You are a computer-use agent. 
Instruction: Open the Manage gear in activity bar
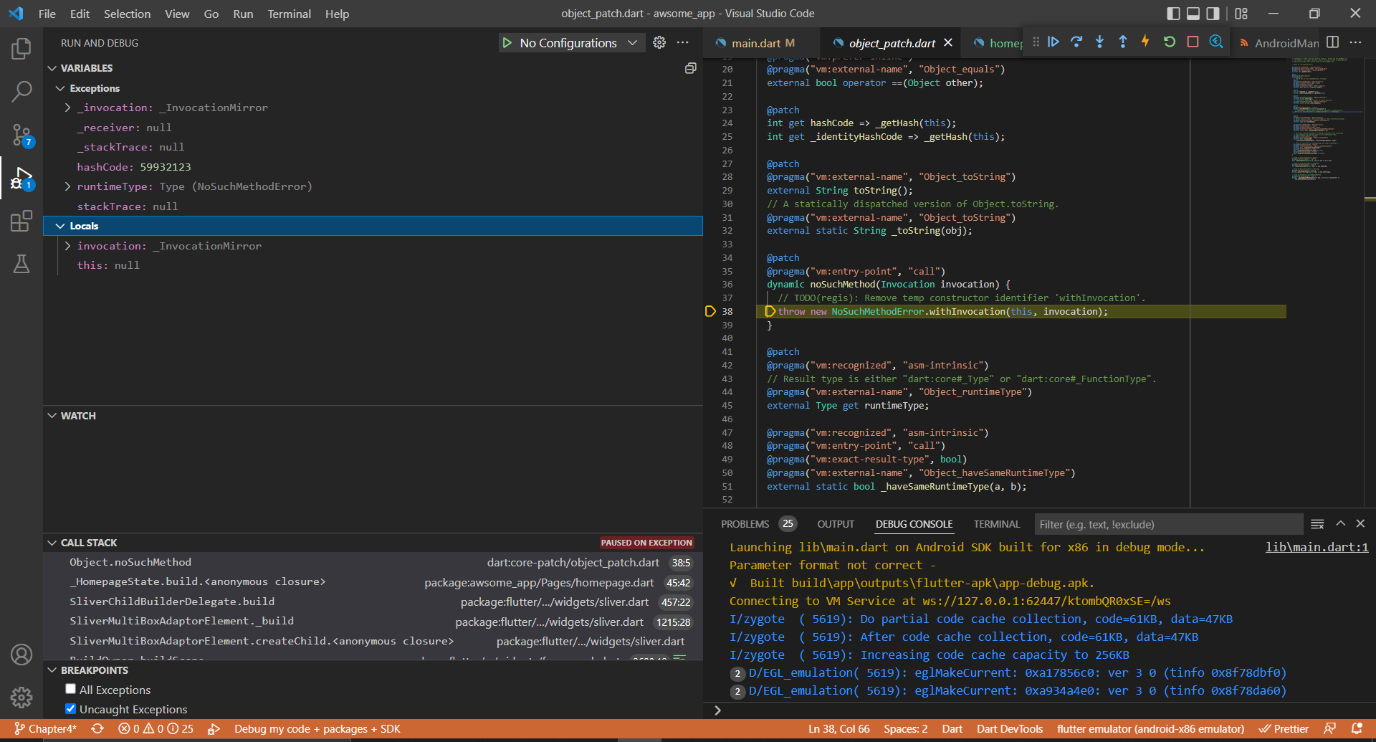(x=21, y=698)
